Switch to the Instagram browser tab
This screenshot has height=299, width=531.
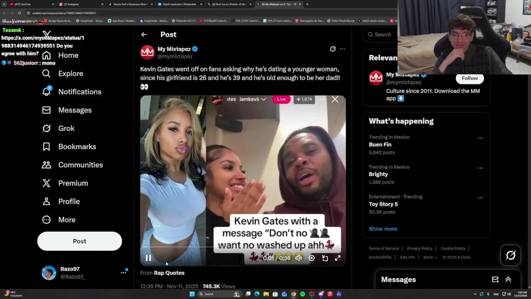(x=81, y=4)
